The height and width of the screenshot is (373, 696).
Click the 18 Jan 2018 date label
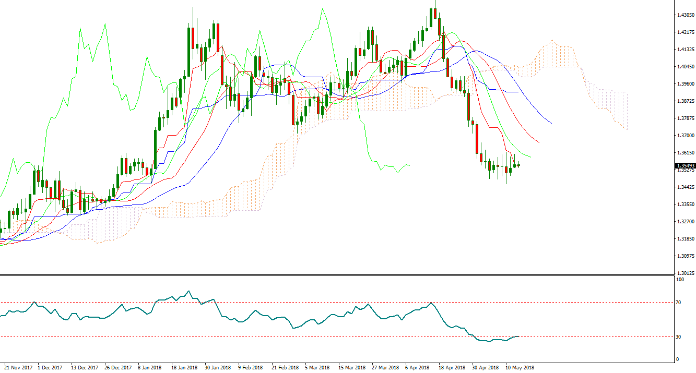184,367
